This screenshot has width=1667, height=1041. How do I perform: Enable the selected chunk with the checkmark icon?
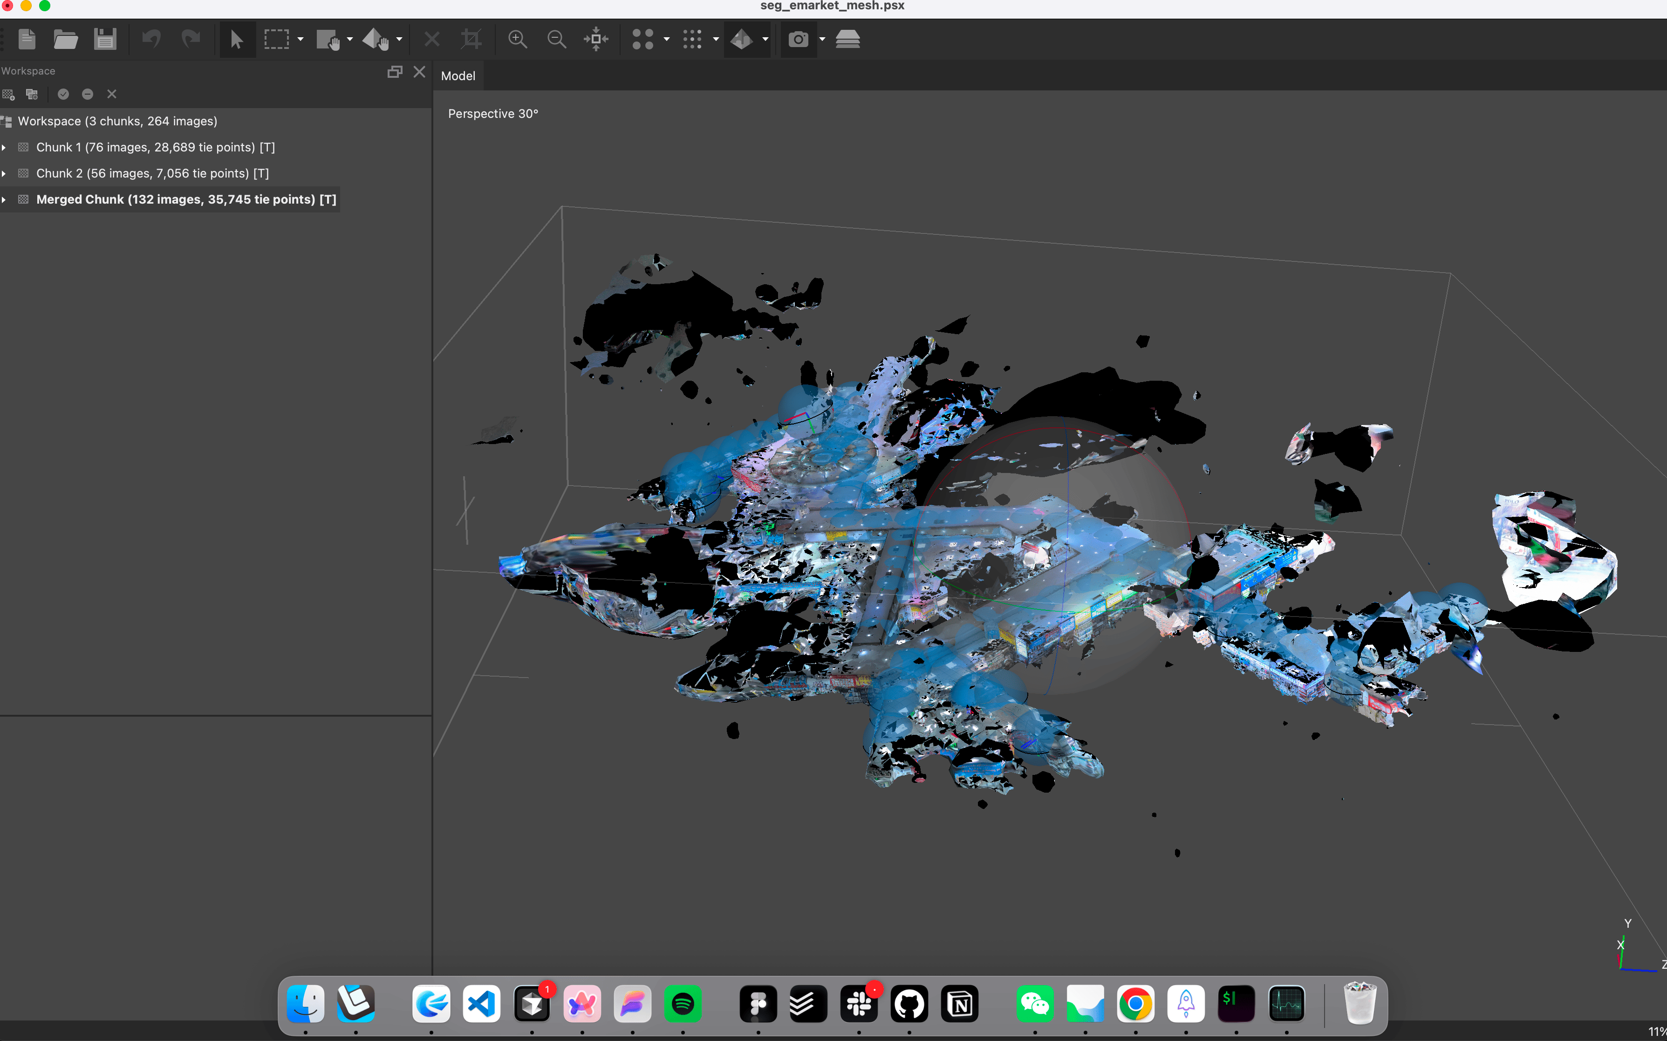[x=63, y=94]
